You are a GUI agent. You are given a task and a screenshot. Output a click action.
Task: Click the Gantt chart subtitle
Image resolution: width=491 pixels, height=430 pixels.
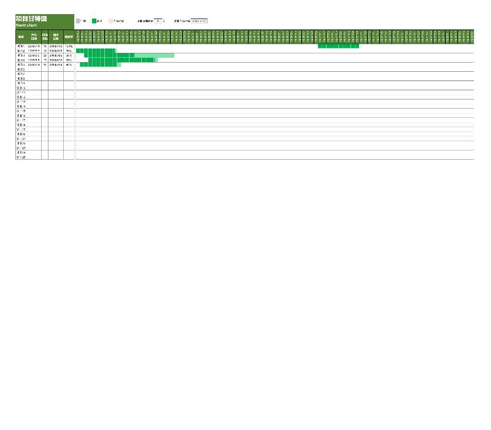pyautogui.click(x=26, y=25)
